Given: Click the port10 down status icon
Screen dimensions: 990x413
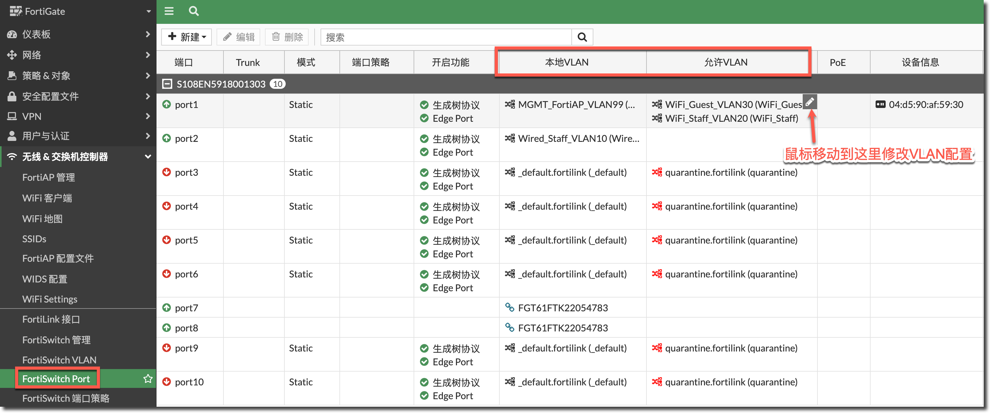Looking at the screenshot, I should (166, 382).
